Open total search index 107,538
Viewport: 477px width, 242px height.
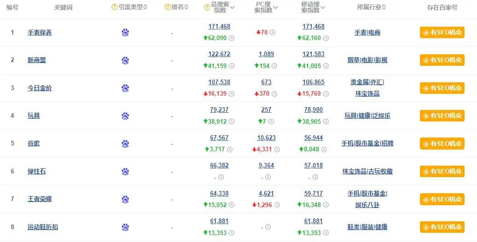tap(219, 82)
